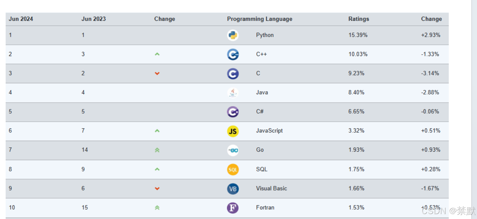Click the +0.93% change value
This screenshot has width=477, height=219.
pyautogui.click(x=431, y=150)
